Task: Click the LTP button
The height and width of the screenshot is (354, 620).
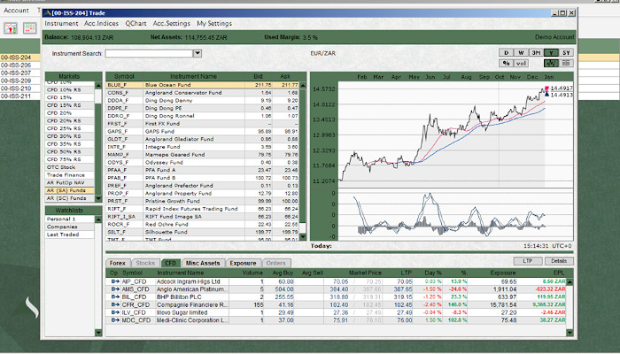Action: pyautogui.click(x=529, y=261)
